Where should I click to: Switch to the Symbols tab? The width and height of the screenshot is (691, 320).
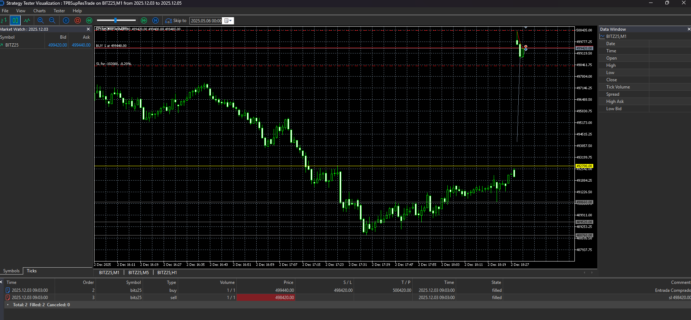pyautogui.click(x=11, y=271)
